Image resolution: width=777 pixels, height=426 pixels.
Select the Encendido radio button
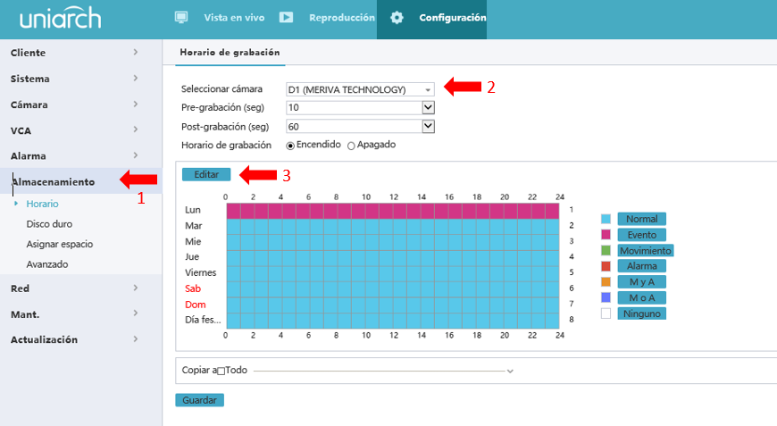coord(290,145)
